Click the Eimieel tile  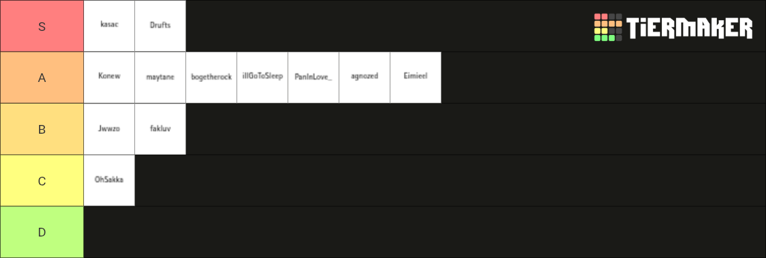pos(416,77)
